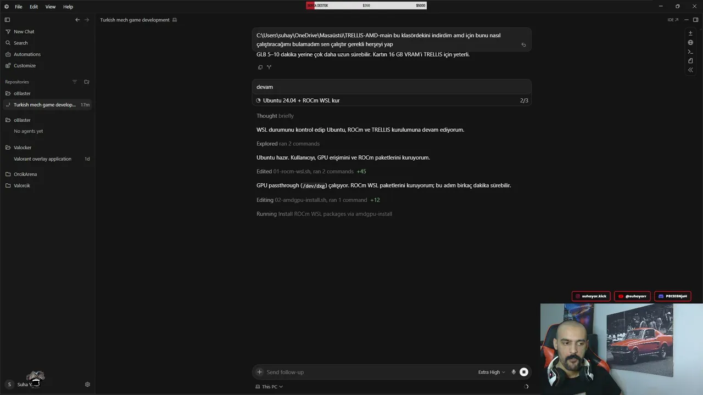
Task: Filter the Repositories list
Action: point(75,82)
